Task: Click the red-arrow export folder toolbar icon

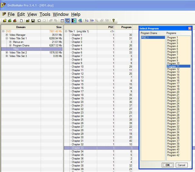Action: click(15, 21)
